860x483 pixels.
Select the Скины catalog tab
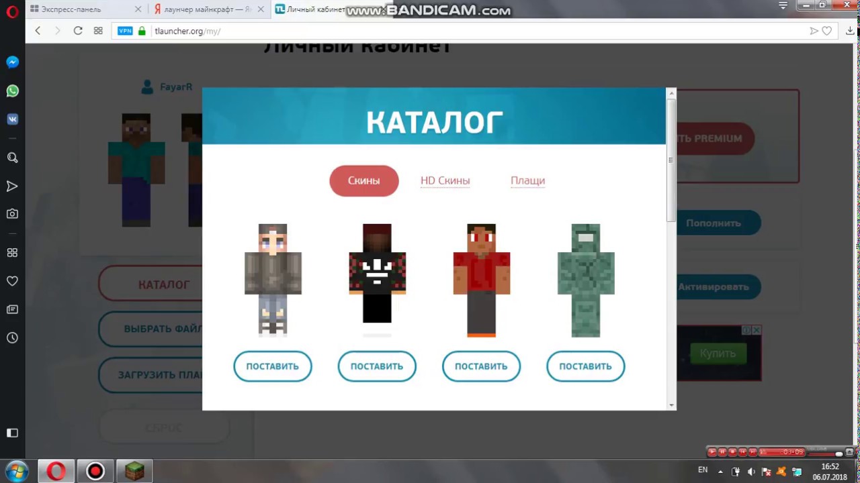coord(364,180)
